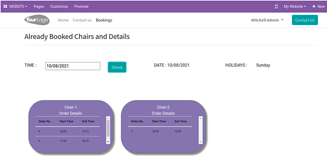Click the plus New button
The height and width of the screenshot is (165, 327).
pos(318,6)
